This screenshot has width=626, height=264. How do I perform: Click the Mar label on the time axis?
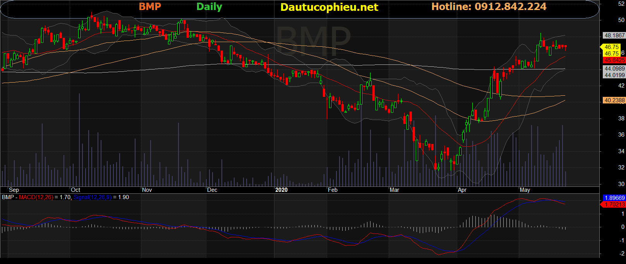click(x=394, y=190)
